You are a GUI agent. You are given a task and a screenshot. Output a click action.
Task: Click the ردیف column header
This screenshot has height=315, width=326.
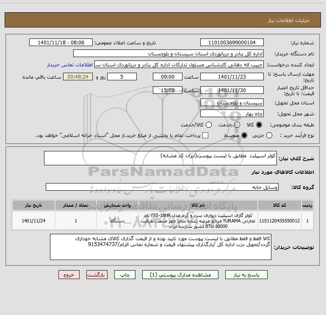(x=307, y=205)
